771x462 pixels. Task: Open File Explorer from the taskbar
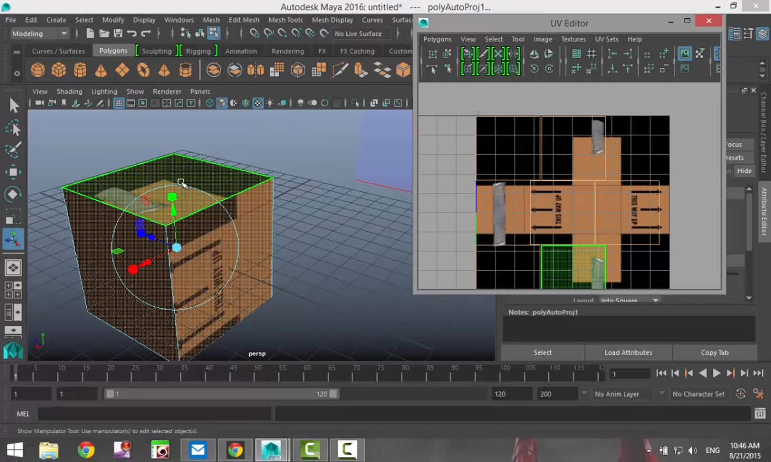click(x=49, y=450)
